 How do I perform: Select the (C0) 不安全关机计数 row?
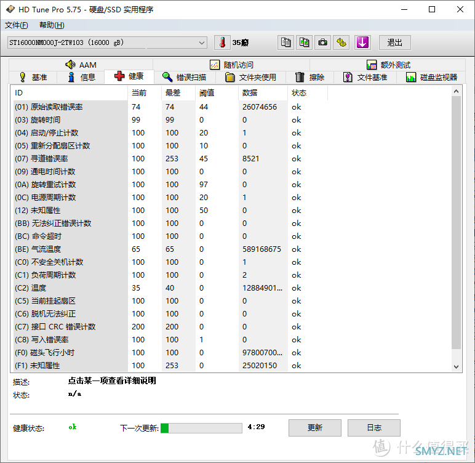(170, 262)
